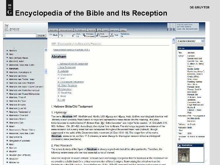Select Abraham ben Moses Maimonides entry

point(24,94)
